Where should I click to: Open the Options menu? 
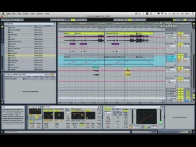[40, 14]
